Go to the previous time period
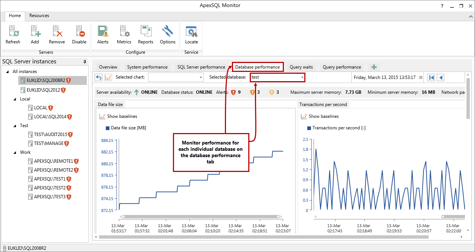 click(x=440, y=77)
